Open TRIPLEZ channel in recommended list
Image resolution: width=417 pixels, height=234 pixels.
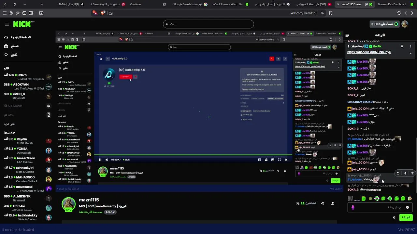[28, 208]
